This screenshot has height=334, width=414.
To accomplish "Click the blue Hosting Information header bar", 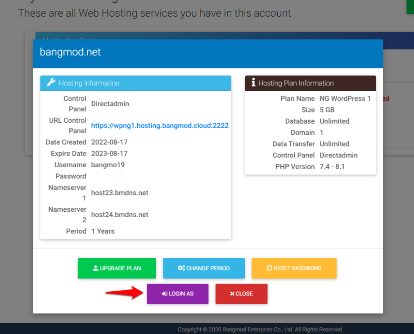I will (x=135, y=83).
